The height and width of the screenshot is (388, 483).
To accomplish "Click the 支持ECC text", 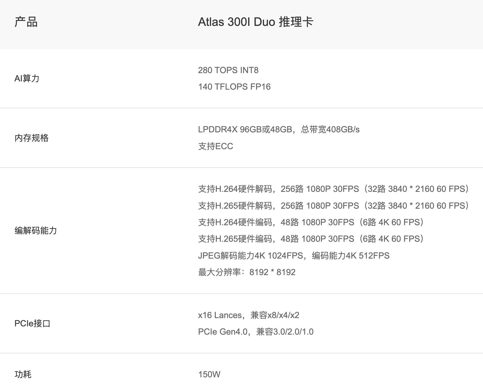I will [x=216, y=146].
